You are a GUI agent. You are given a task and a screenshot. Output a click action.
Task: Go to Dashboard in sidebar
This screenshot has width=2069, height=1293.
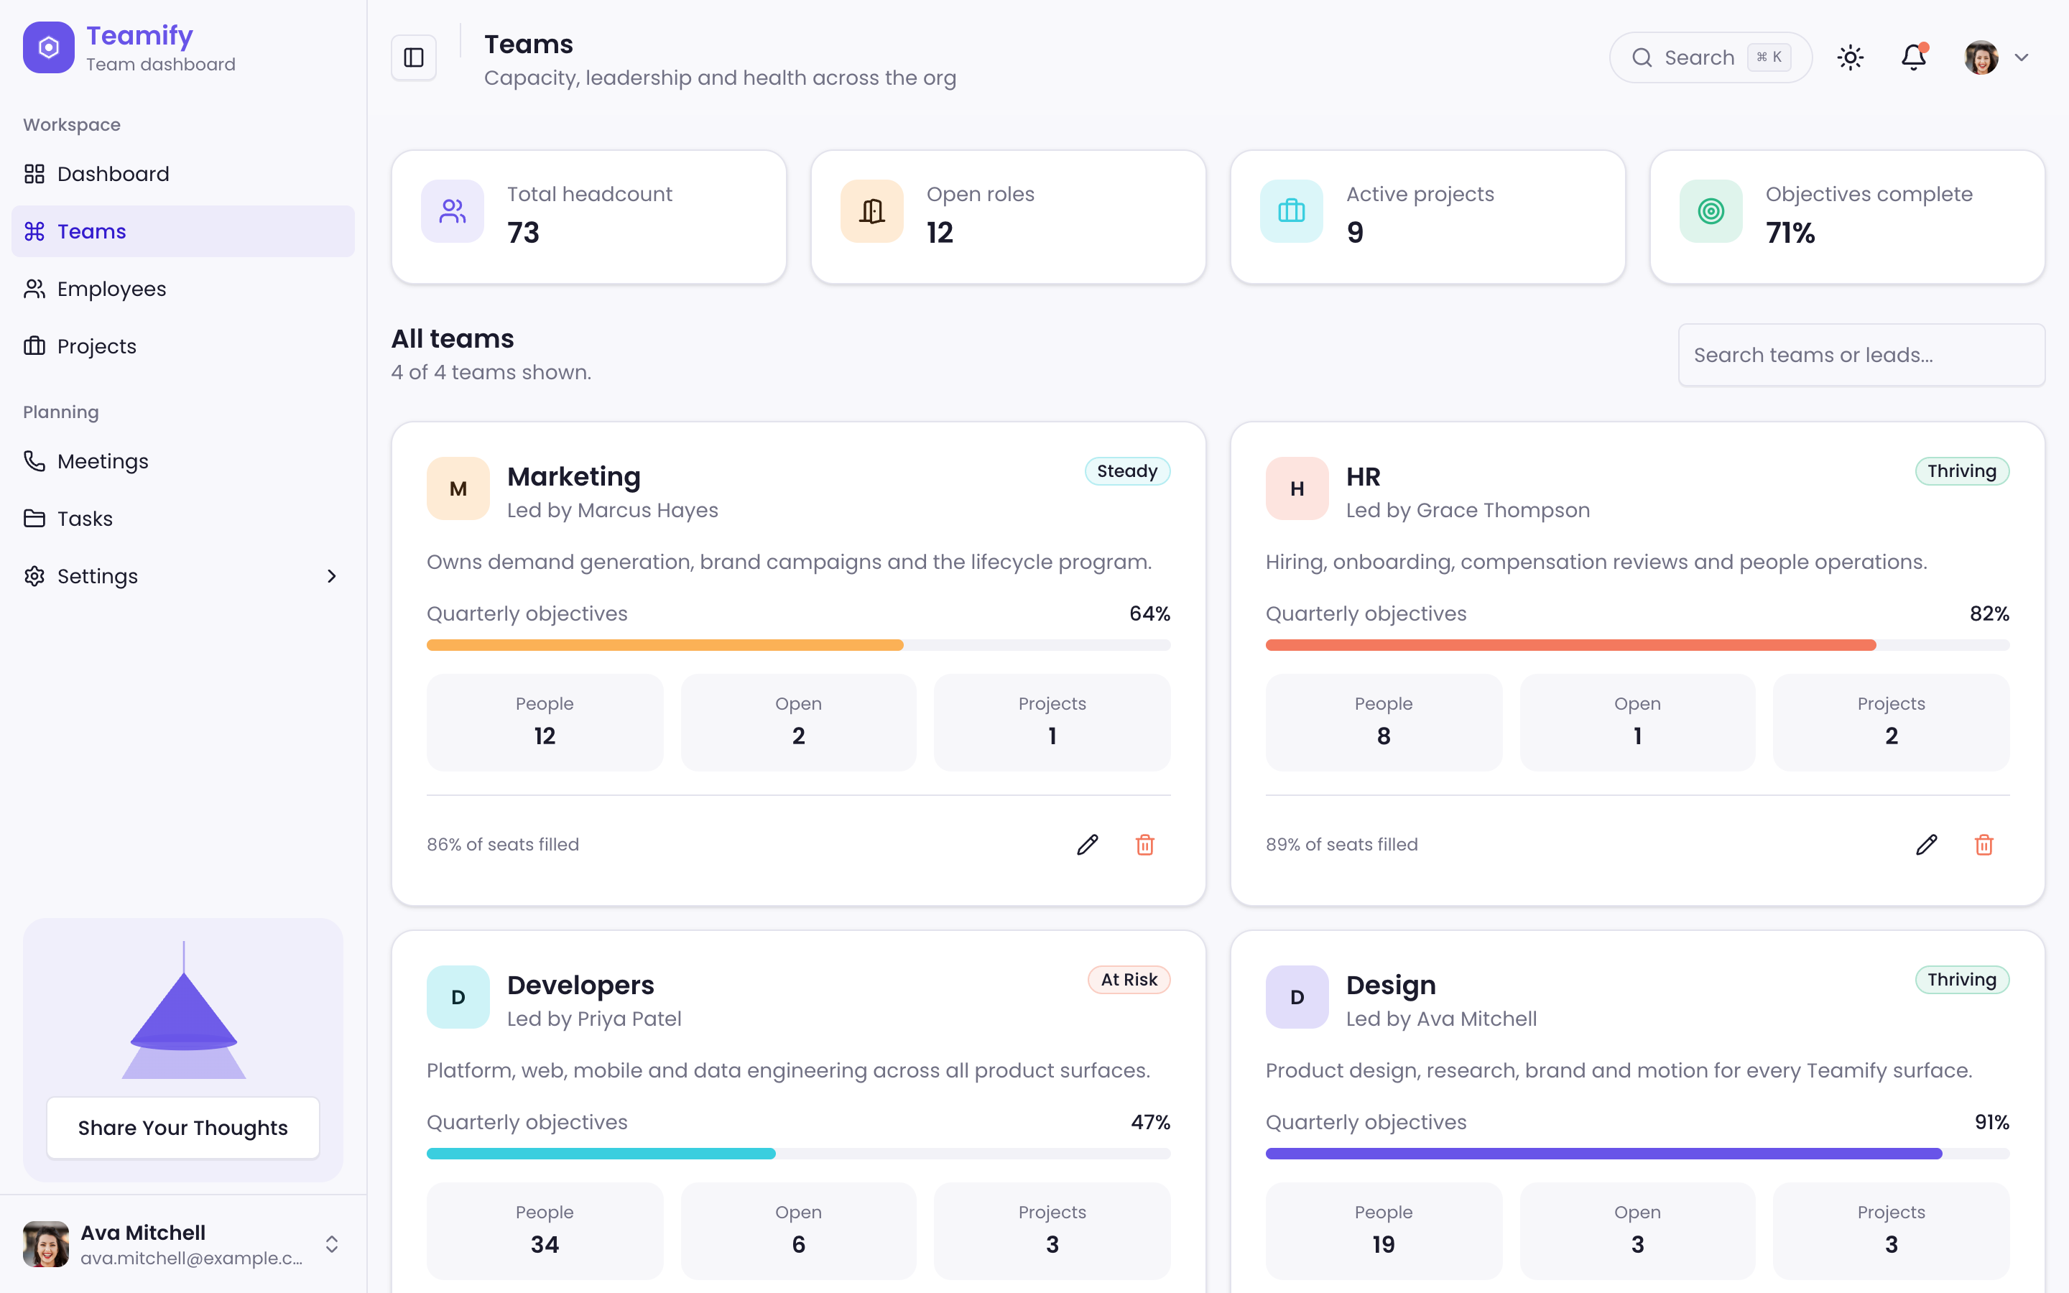point(183,174)
